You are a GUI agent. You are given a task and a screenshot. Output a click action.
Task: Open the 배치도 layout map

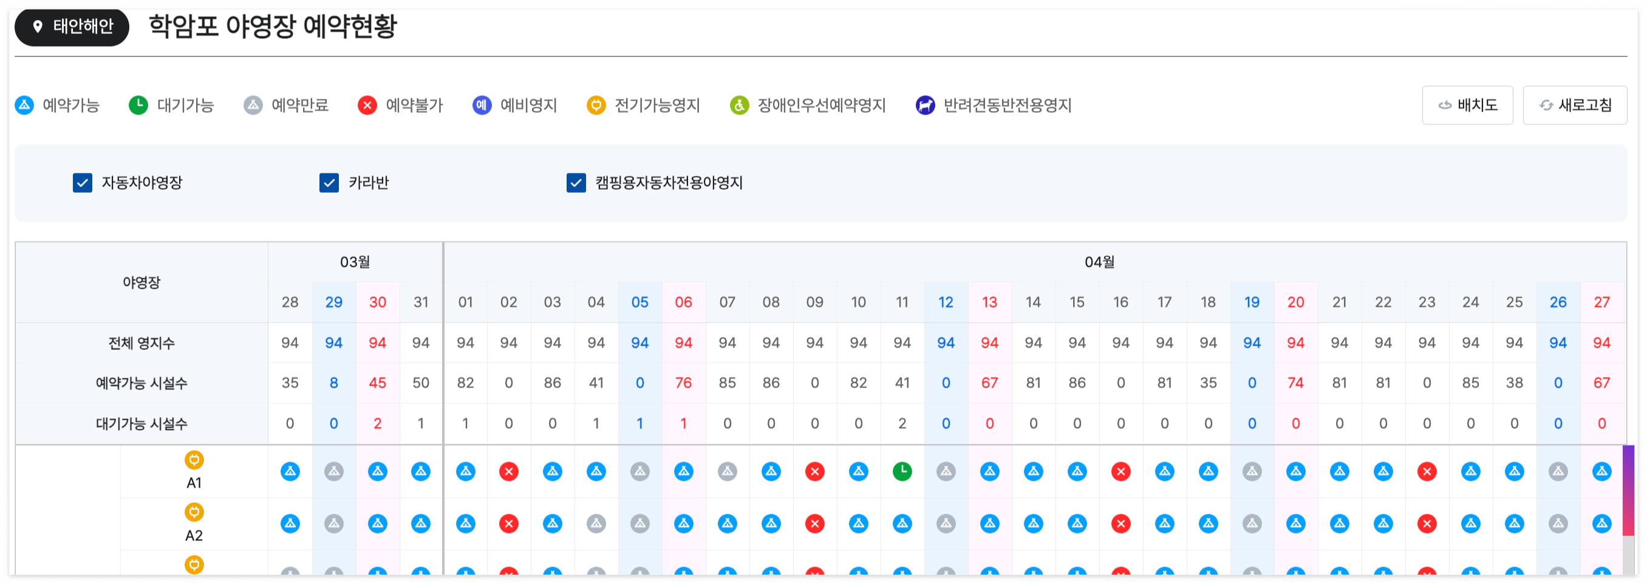(x=1467, y=105)
